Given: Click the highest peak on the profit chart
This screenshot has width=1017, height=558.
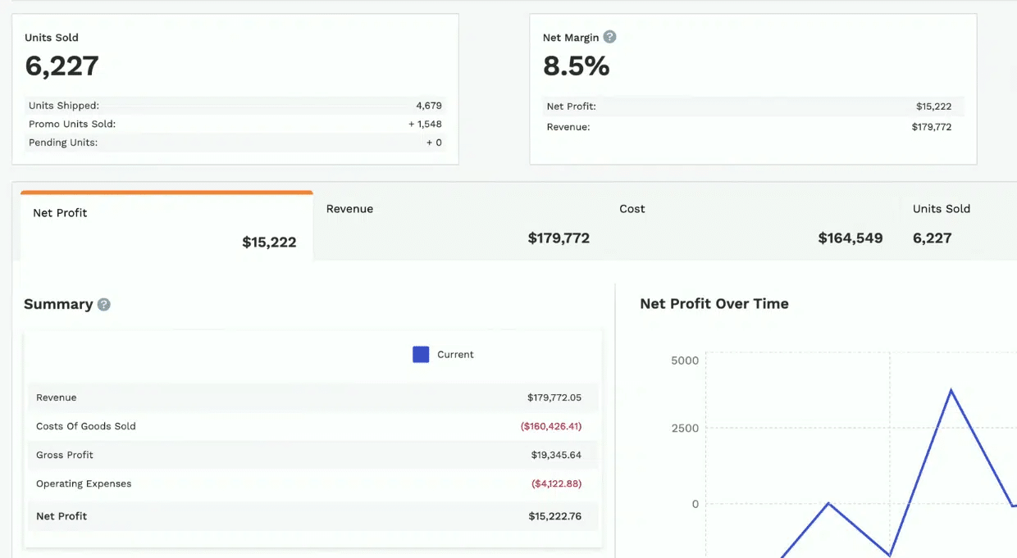Looking at the screenshot, I should 951,390.
